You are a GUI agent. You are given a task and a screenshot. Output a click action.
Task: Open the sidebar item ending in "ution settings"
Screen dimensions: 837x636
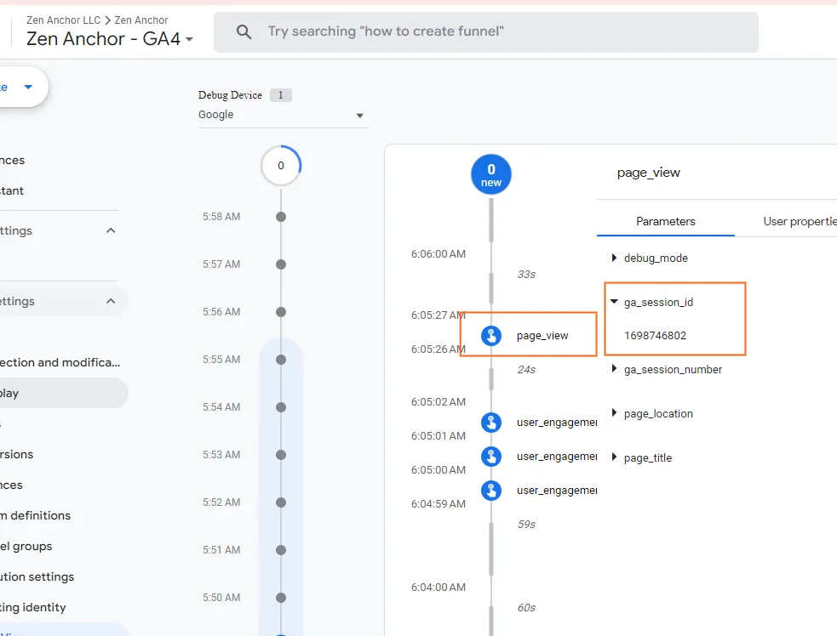37,576
